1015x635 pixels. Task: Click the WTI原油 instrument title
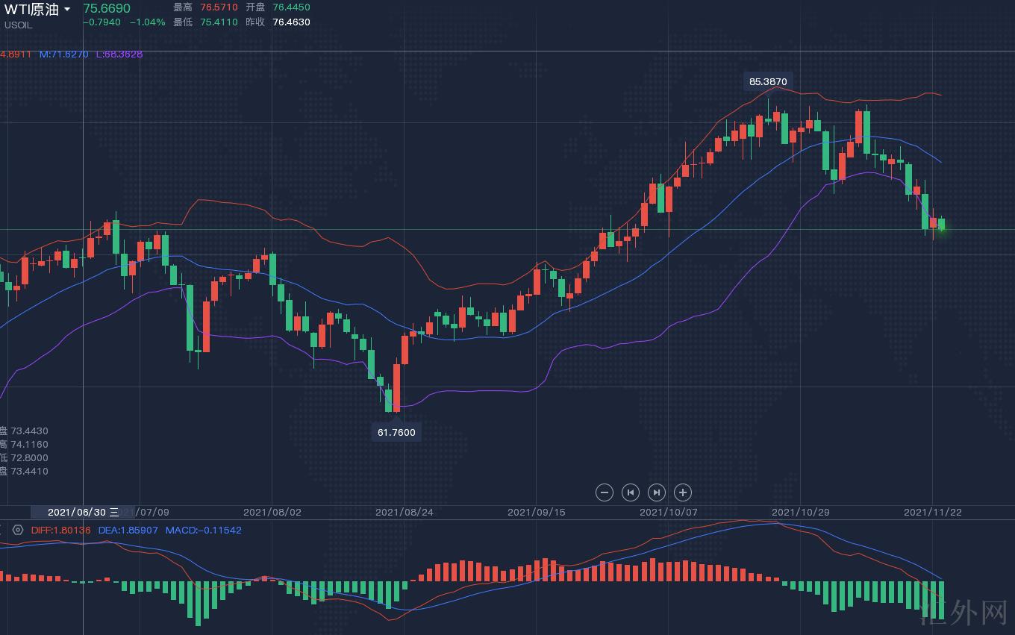point(31,10)
